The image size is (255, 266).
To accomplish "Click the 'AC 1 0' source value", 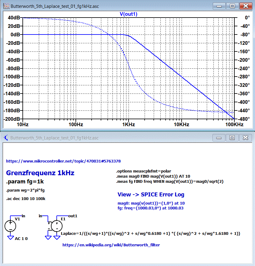I will click(x=21, y=238).
